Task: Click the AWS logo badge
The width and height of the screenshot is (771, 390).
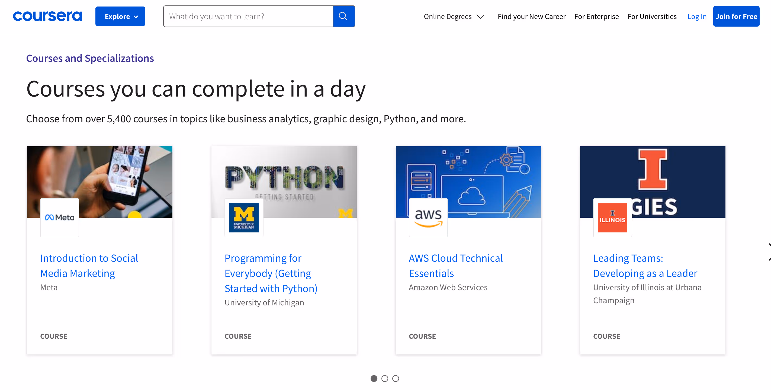Action: pyautogui.click(x=428, y=218)
